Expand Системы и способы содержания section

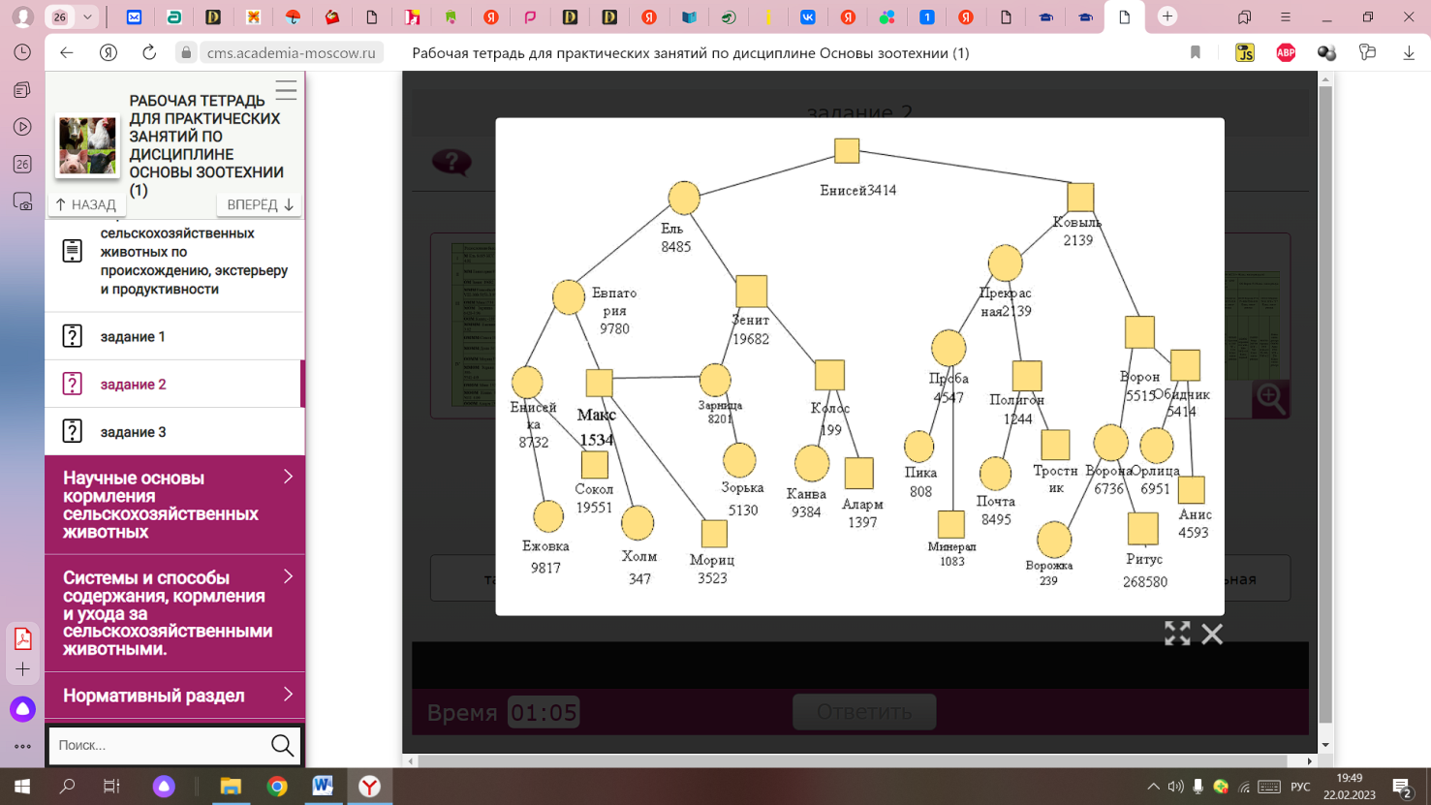(x=288, y=576)
